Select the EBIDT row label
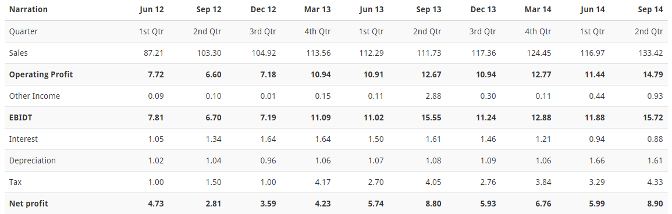Screen dimensions: 672x214 (20, 117)
